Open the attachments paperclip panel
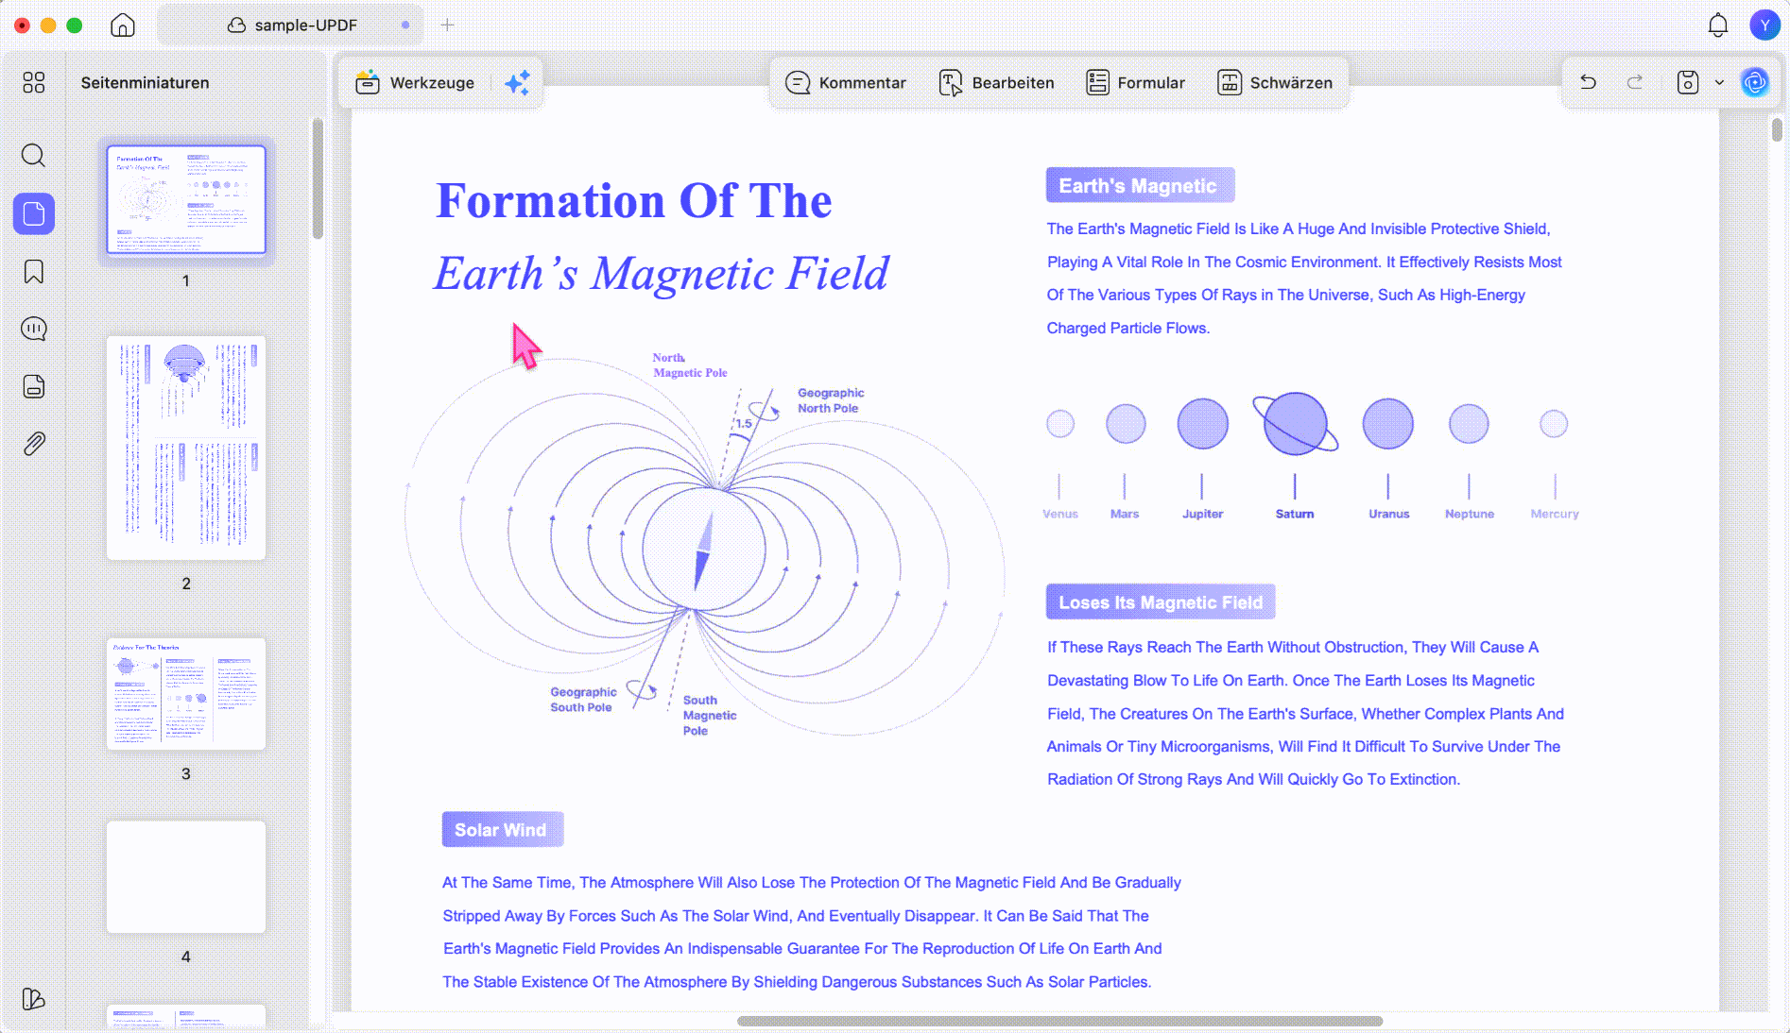The height and width of the screenshot is (1033, 1790). pos(34,444)
